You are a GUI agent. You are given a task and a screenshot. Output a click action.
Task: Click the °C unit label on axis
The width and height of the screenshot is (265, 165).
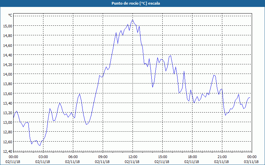tap(10, 15)
